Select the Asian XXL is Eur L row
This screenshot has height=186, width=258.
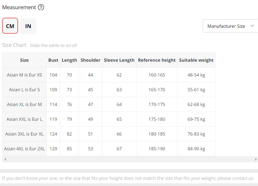[25, 119]
